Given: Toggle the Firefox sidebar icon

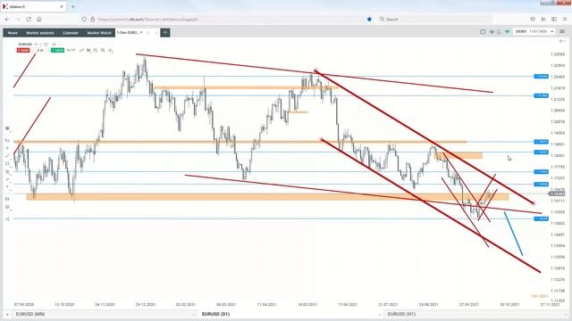Looking at the screenshot, I should click(x=554, y=19).
